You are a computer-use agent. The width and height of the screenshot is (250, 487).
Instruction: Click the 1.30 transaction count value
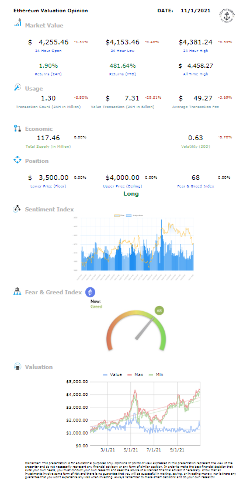(x=48, y=98)
